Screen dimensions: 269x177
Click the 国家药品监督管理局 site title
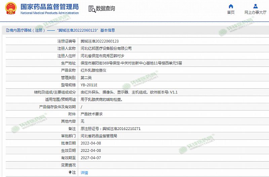click(x=49, y=6)
